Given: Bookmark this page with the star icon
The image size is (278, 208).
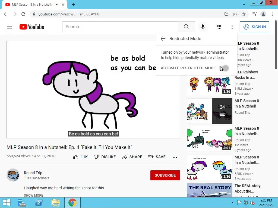Looking at the screenshot, I should pos(244,14).
